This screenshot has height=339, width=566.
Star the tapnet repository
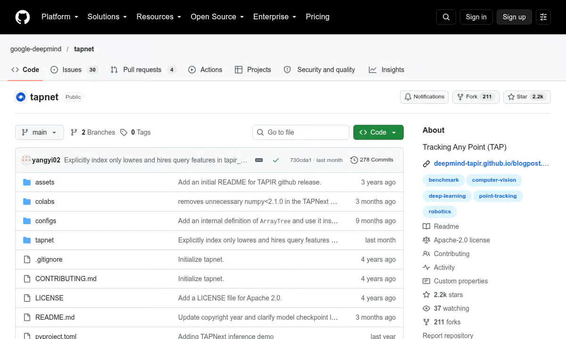tap(527, 97)
